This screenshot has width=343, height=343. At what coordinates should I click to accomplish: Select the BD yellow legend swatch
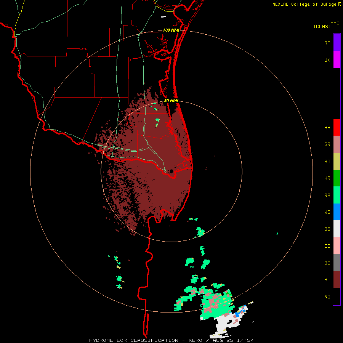point(337,162)
